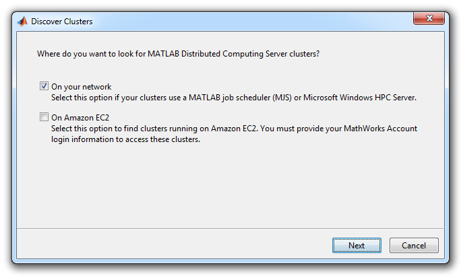The height and width of the screenshot is (276, 461).
Task: Uncheck the On your network checkbox
Action: 44,87
